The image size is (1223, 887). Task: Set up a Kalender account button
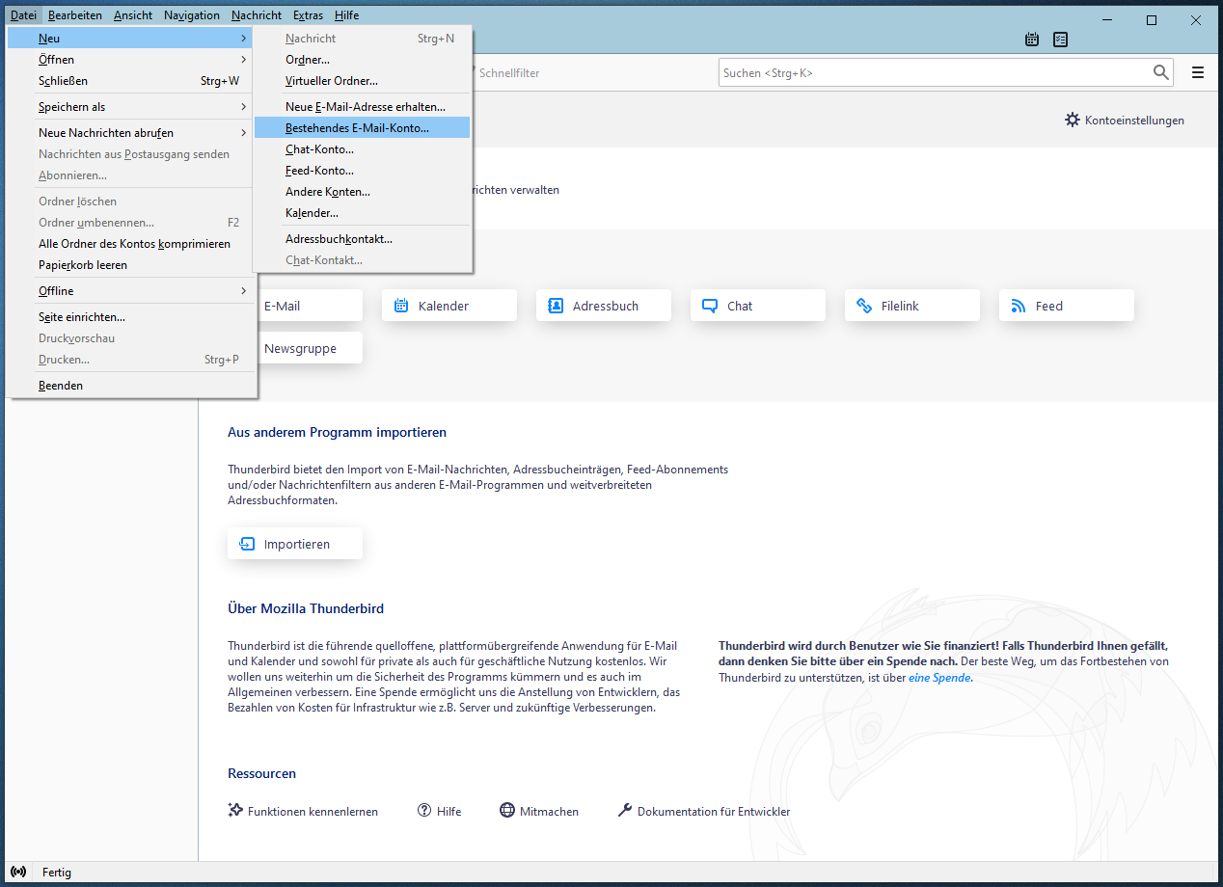point(448,306)
